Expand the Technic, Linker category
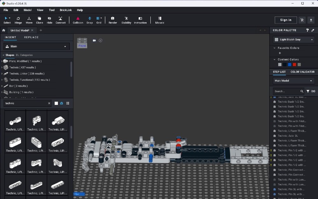Viewport: 318px width, 199px height. click(x=2, y=73)
